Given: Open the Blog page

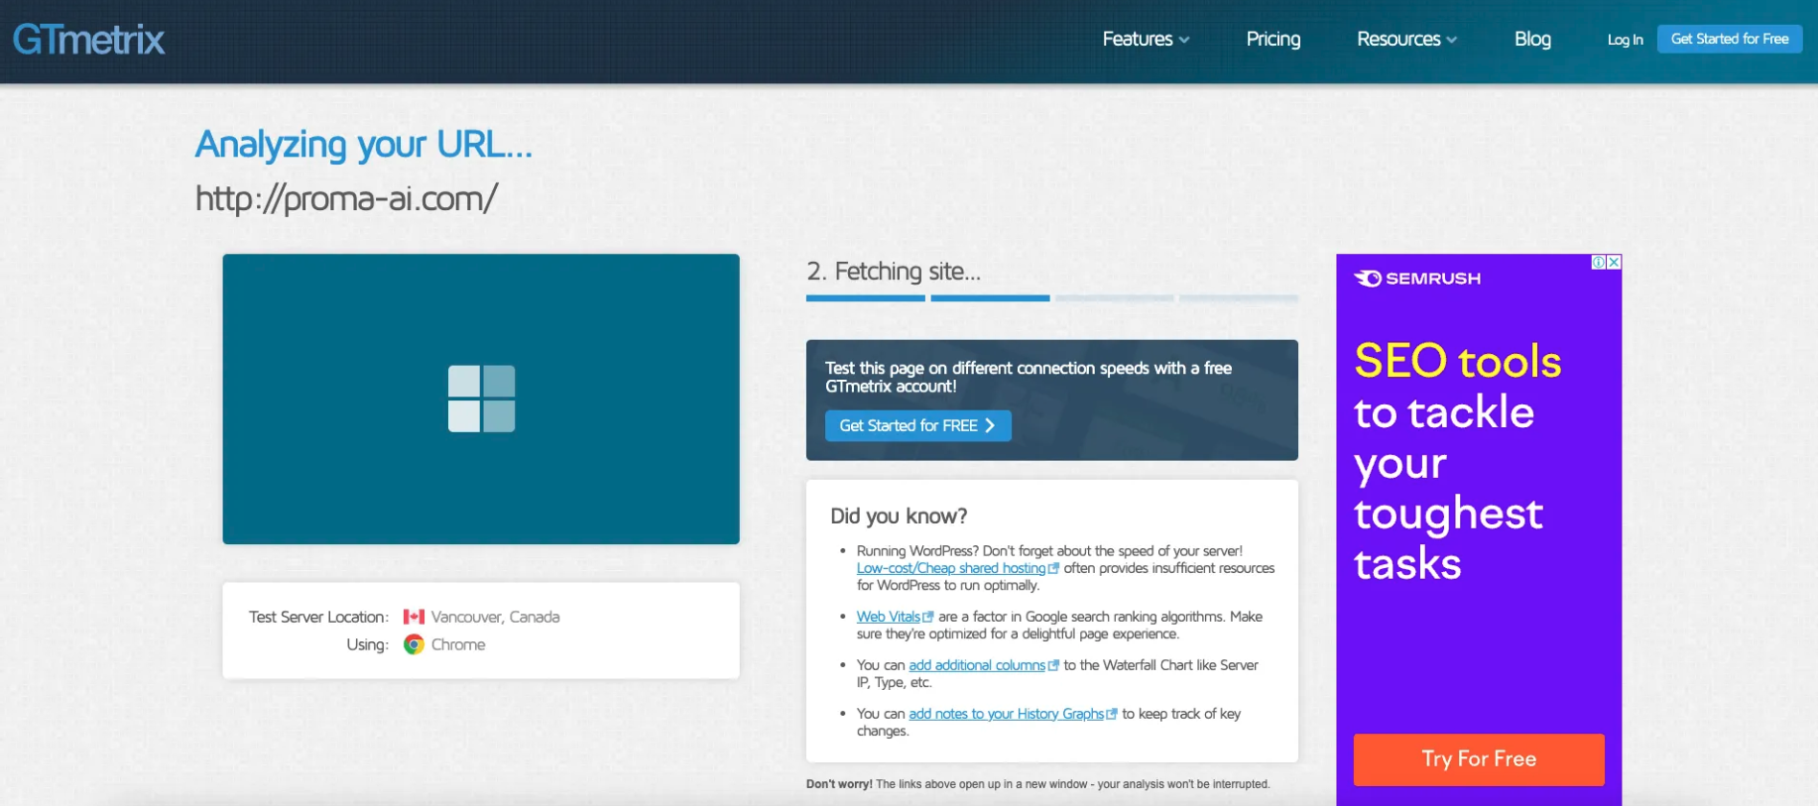Looking at the screenshot, I should tap(1532, 39).
